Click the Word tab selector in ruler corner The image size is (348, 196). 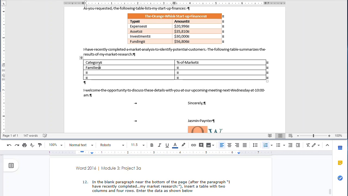coord(4,3)
